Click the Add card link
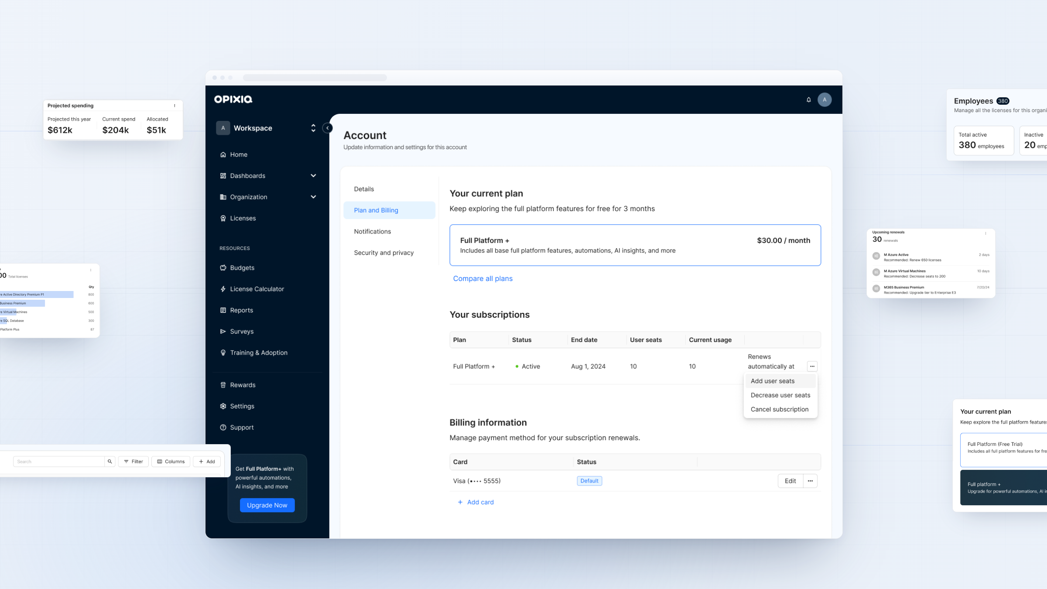The width and height of the screenshot is (1047, 589). (x=476, y=502)
